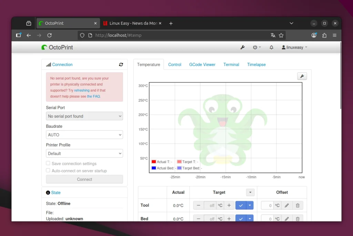Open the Baudrate dropdown
The image size is (353, 236).
click(84, 134)
